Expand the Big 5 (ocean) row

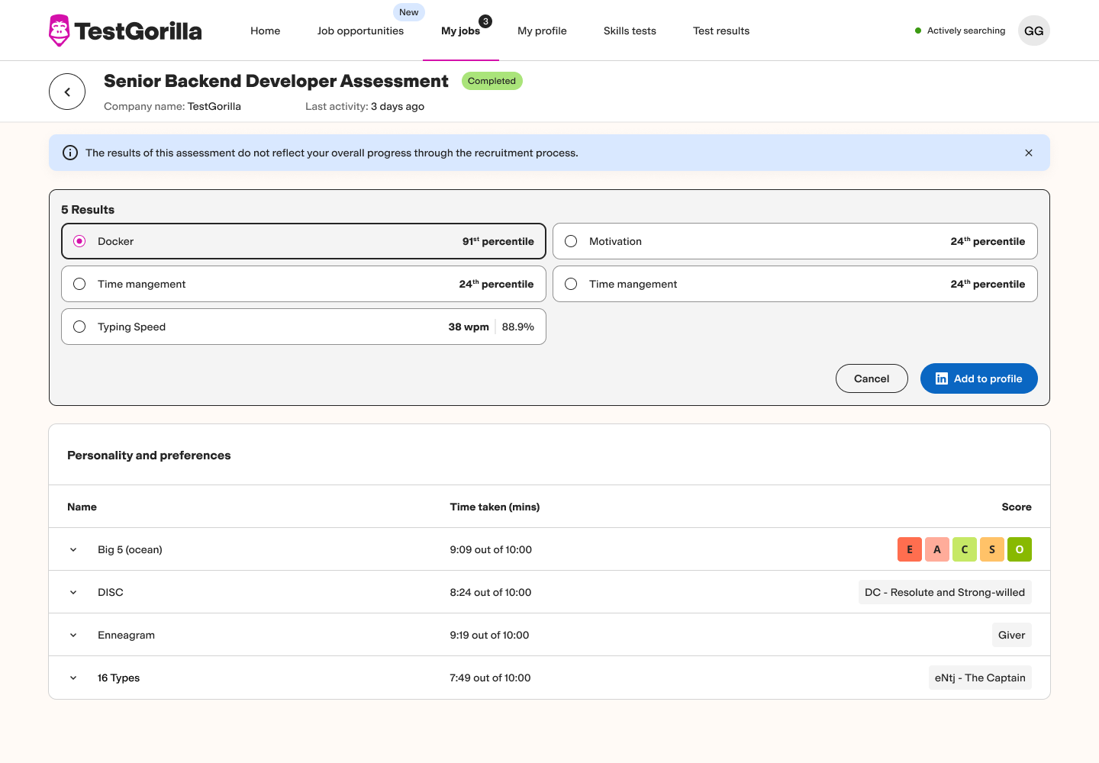73,549
